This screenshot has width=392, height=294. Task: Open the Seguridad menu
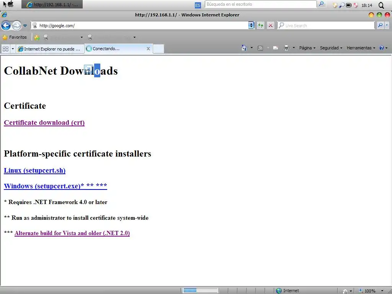coord(331,48)
